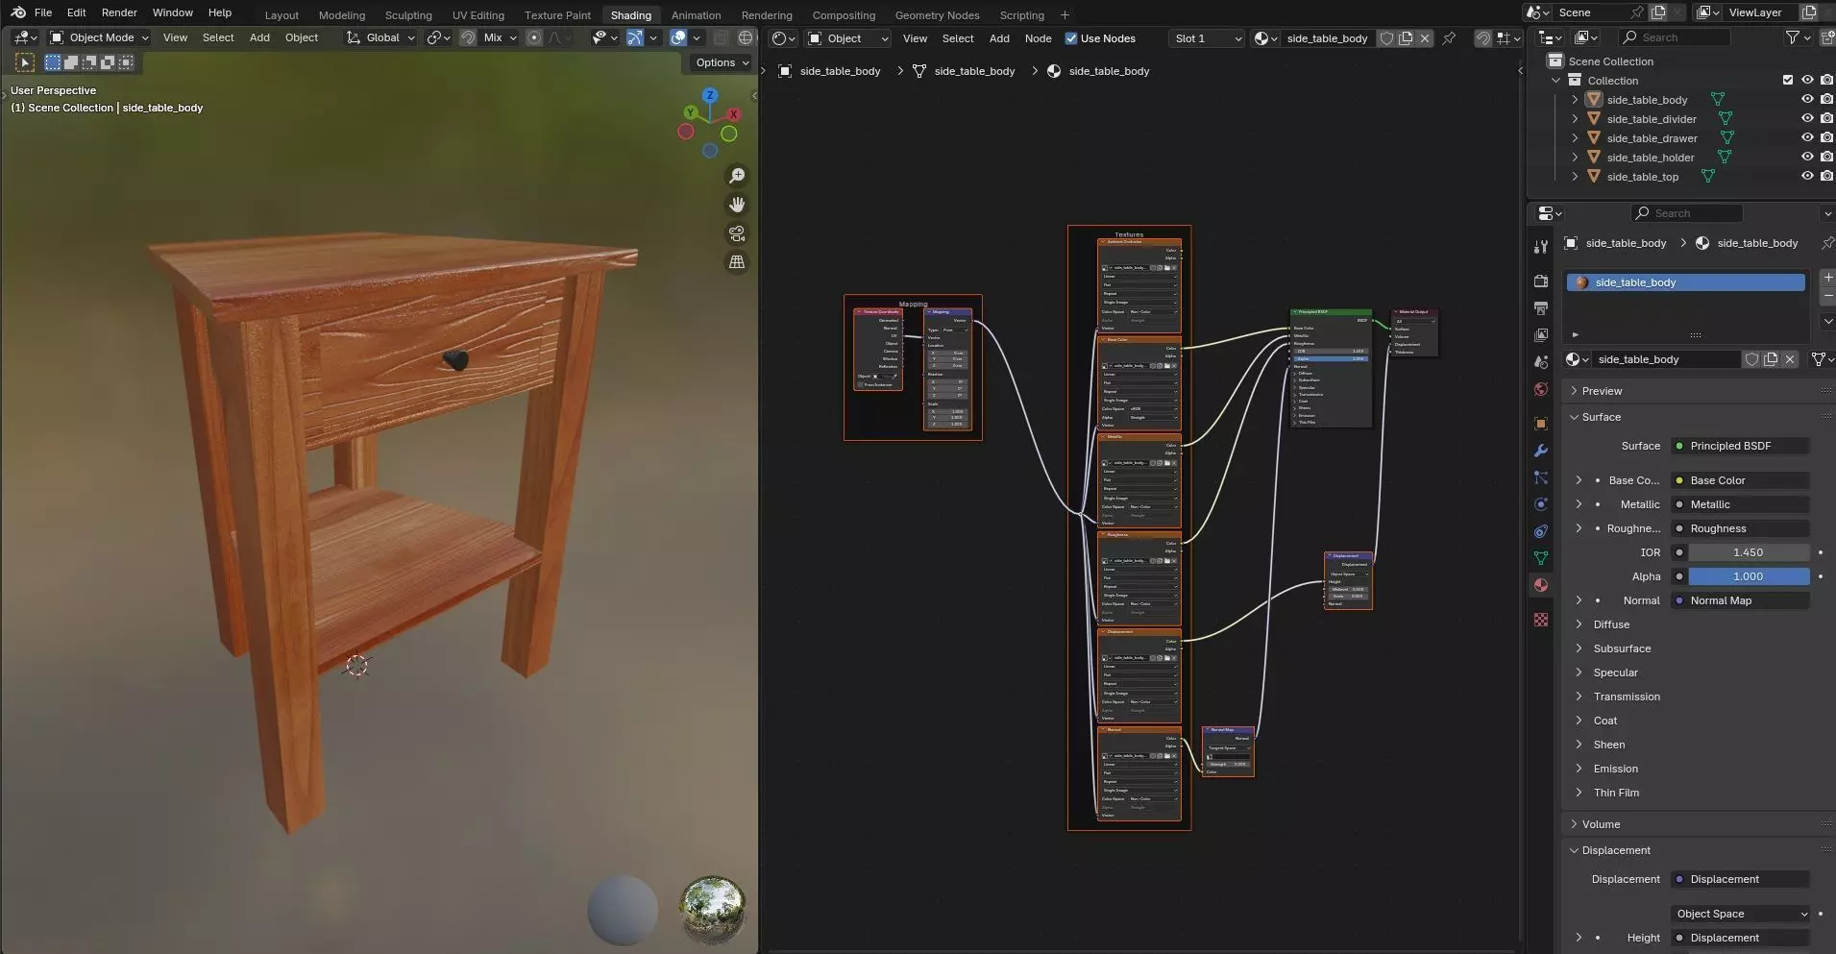Open the Render properties tab

1541,281
